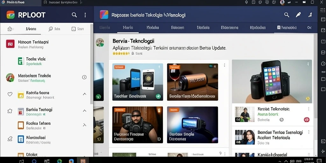Open the three-dot menu beside RPLOOT search

(85, 15)
